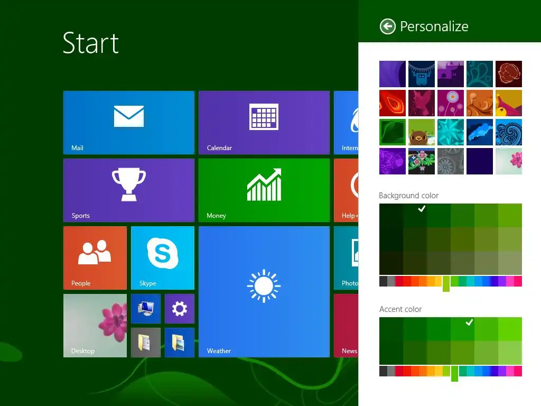This screenshot has width=541, height=406.
Task: Select the solid dark navy background
Action: coord(480,161)
